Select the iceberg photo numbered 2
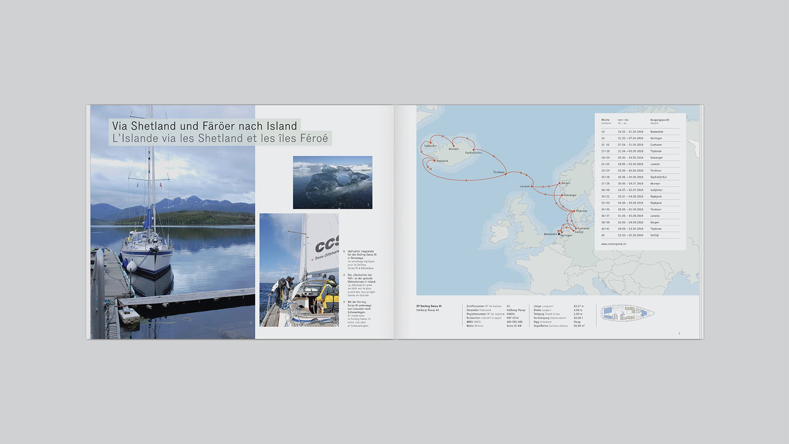The height and width of the screenshot is (444, 789). pos(332,182)
